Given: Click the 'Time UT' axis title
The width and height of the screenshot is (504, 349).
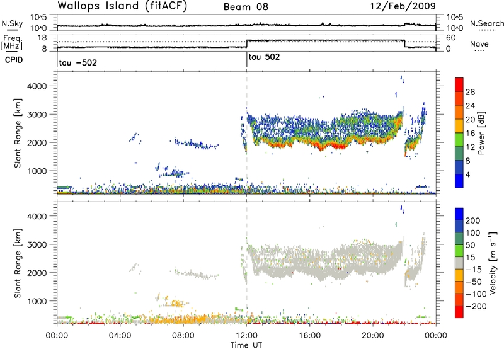Looking at the screenshot, I should click(246, 345).
